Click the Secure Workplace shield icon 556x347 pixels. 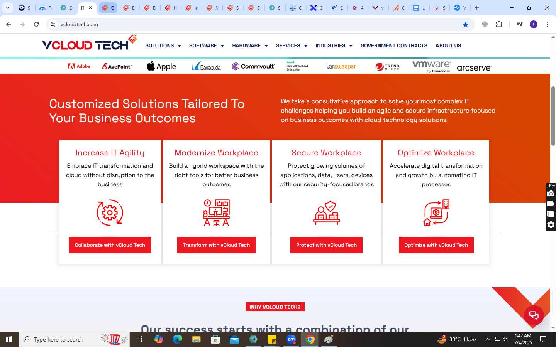point(327,212)
